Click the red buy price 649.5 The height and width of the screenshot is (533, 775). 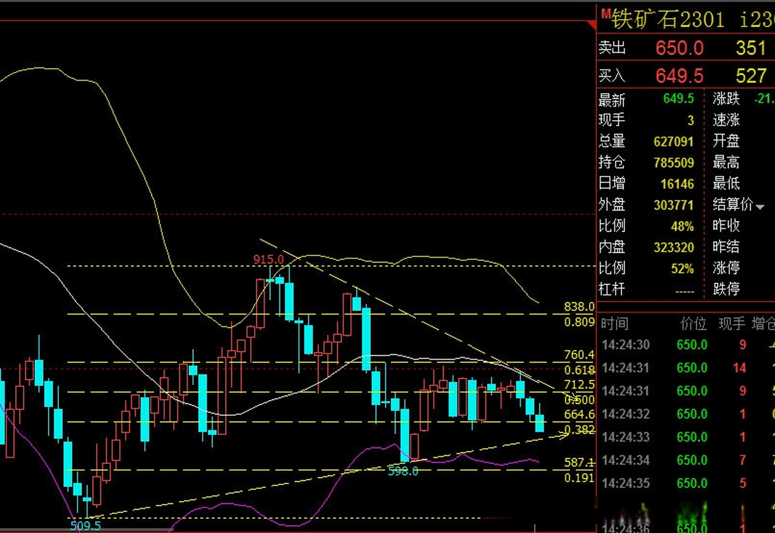click(680, 76)
